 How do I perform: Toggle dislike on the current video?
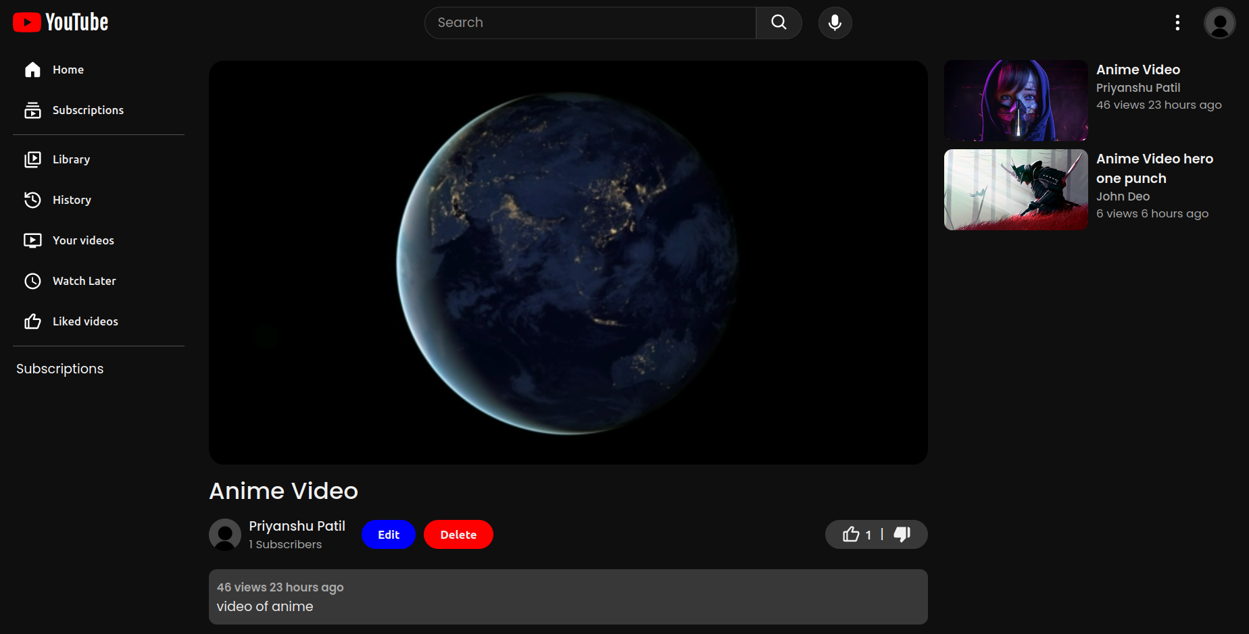902,534
